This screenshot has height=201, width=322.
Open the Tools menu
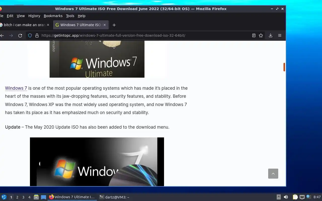70,16
